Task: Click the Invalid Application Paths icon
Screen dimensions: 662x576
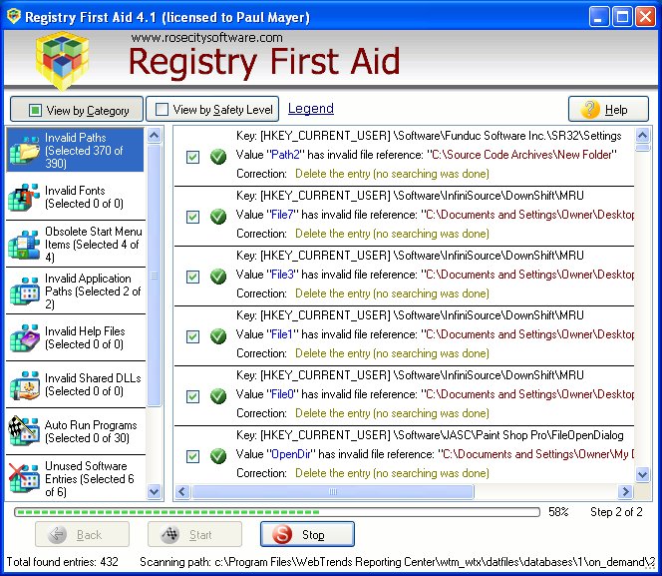Action: 25,290
